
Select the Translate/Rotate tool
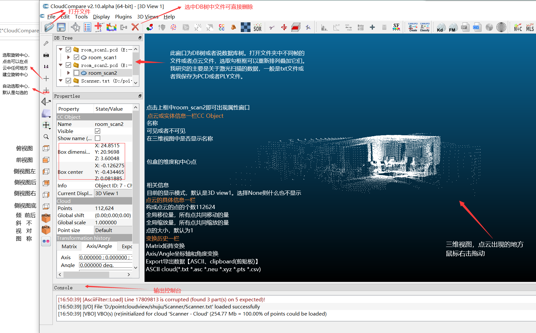click(284, 27)
